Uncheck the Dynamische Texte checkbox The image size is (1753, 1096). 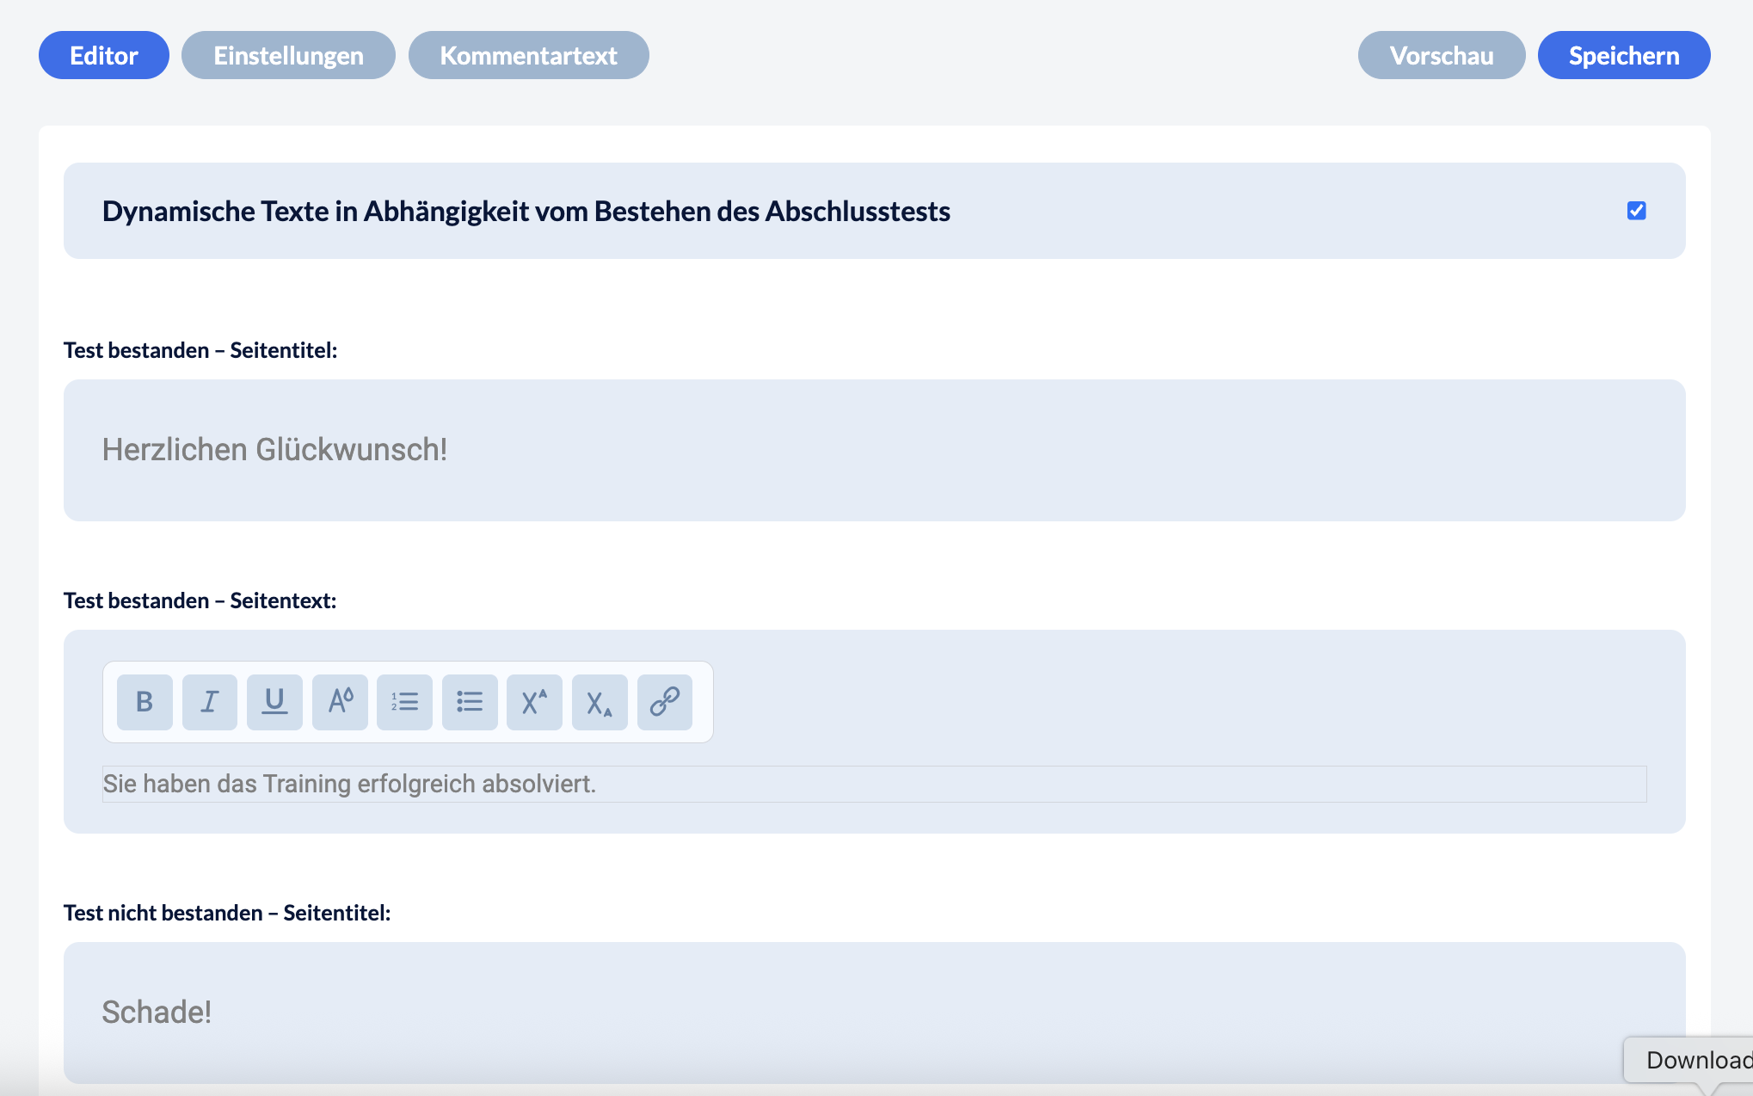click(1636, 211)
